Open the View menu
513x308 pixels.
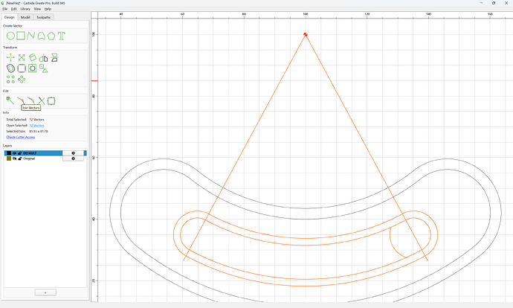(38, 9)
